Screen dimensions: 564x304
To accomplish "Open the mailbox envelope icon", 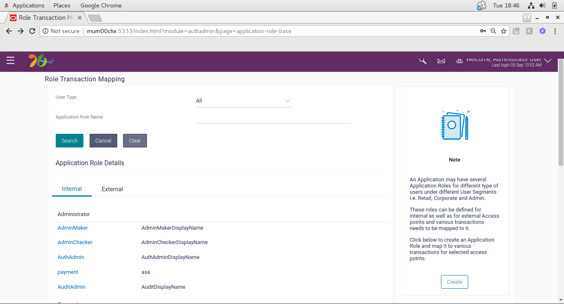I will click(441, 61).
